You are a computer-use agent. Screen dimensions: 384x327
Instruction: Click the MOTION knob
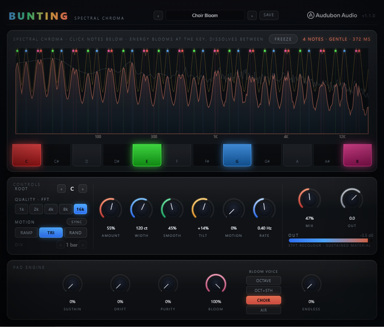pyautogui.click(x=234, y=209)
